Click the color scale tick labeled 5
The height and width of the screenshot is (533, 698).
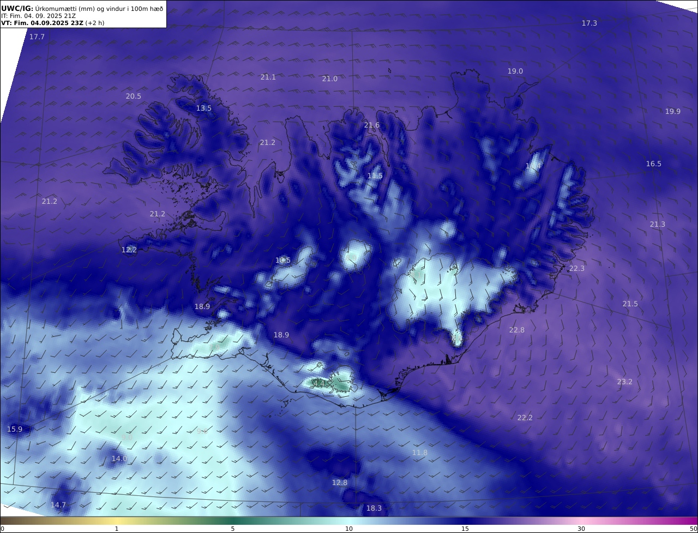(x=233, y=529)
